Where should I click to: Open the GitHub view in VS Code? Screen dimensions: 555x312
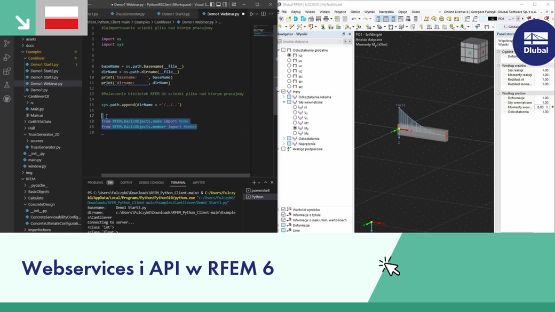(7, 99)
